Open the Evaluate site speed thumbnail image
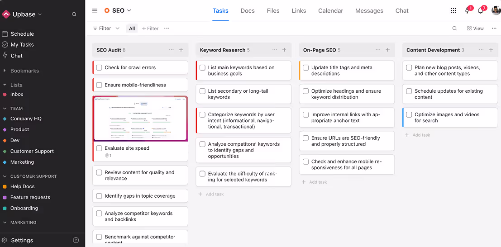Image resolution: width=501 pixels, height=247 pixels. [x=140, y=119]
